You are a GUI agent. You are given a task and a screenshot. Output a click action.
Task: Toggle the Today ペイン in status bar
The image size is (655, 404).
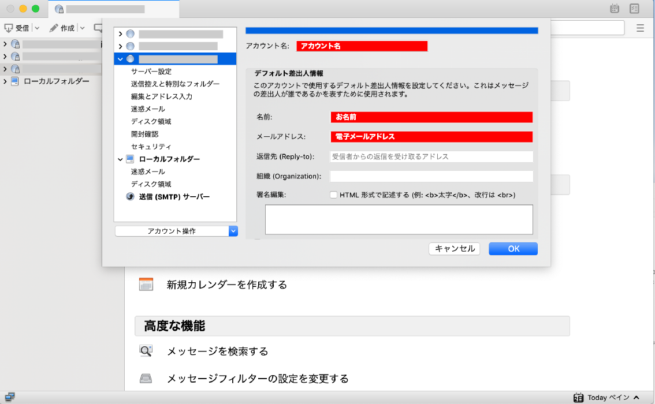[606, 397]
